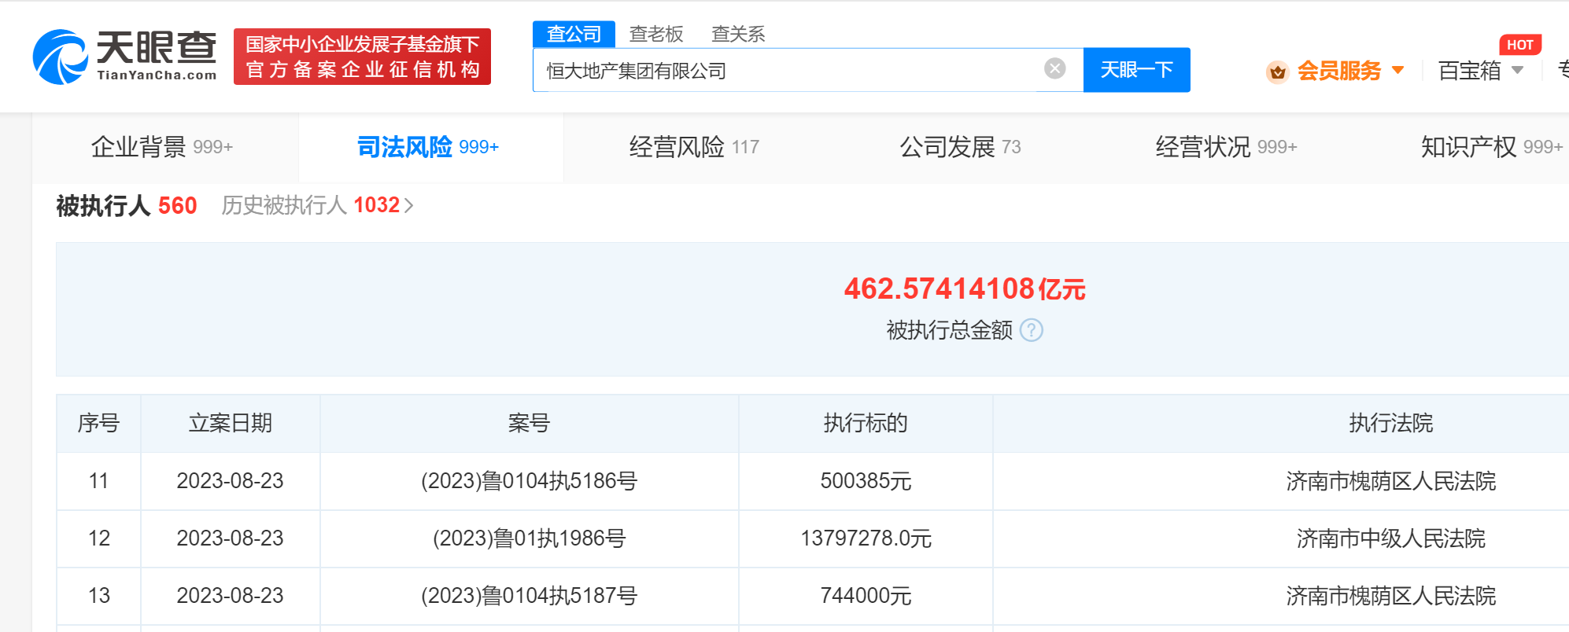Click the 案号 column header
1569x632 pixels.
tap(529, 423)
